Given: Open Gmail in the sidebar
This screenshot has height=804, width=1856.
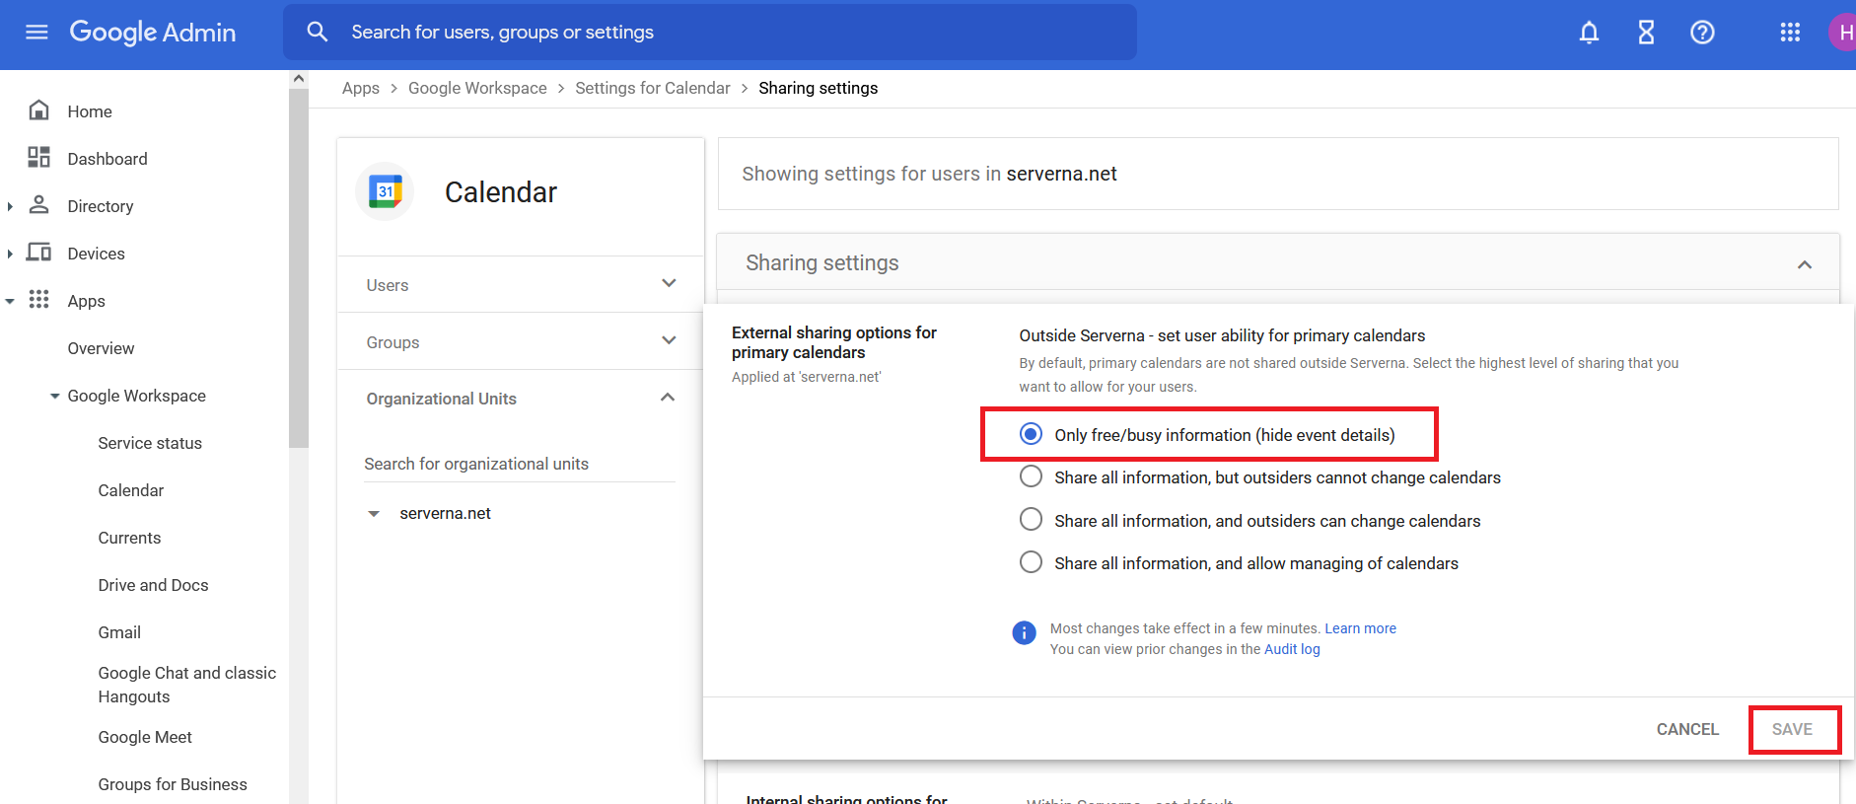Looking at the screenshot, I should 119,632.
